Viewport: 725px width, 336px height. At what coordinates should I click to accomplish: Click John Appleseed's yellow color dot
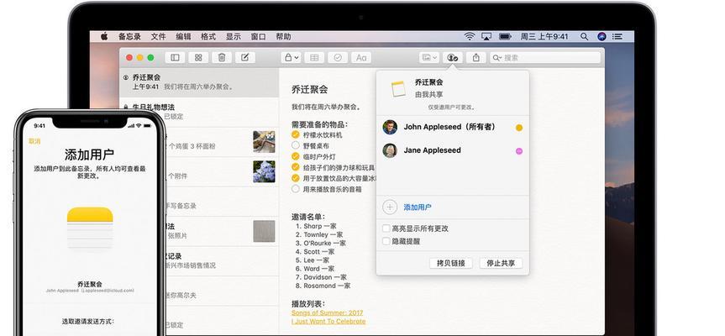519,128
